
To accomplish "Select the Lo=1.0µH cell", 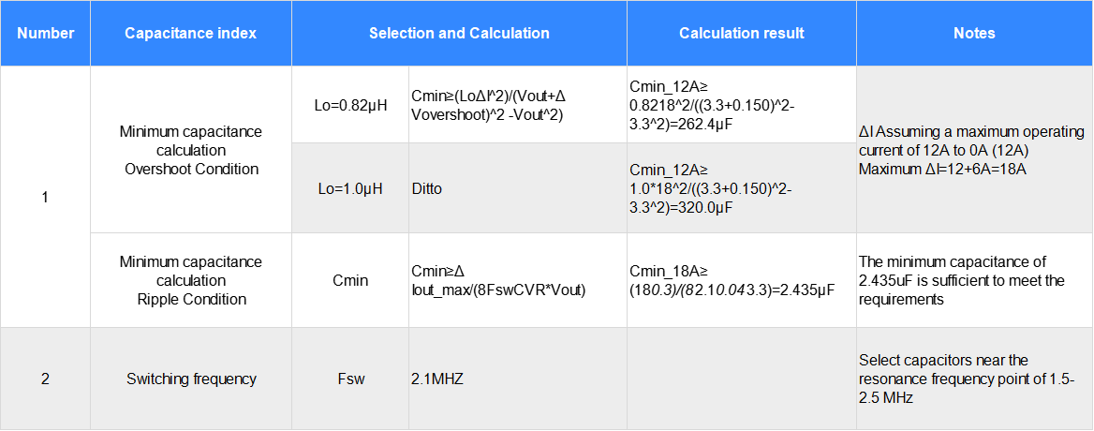I will point(350,188).
